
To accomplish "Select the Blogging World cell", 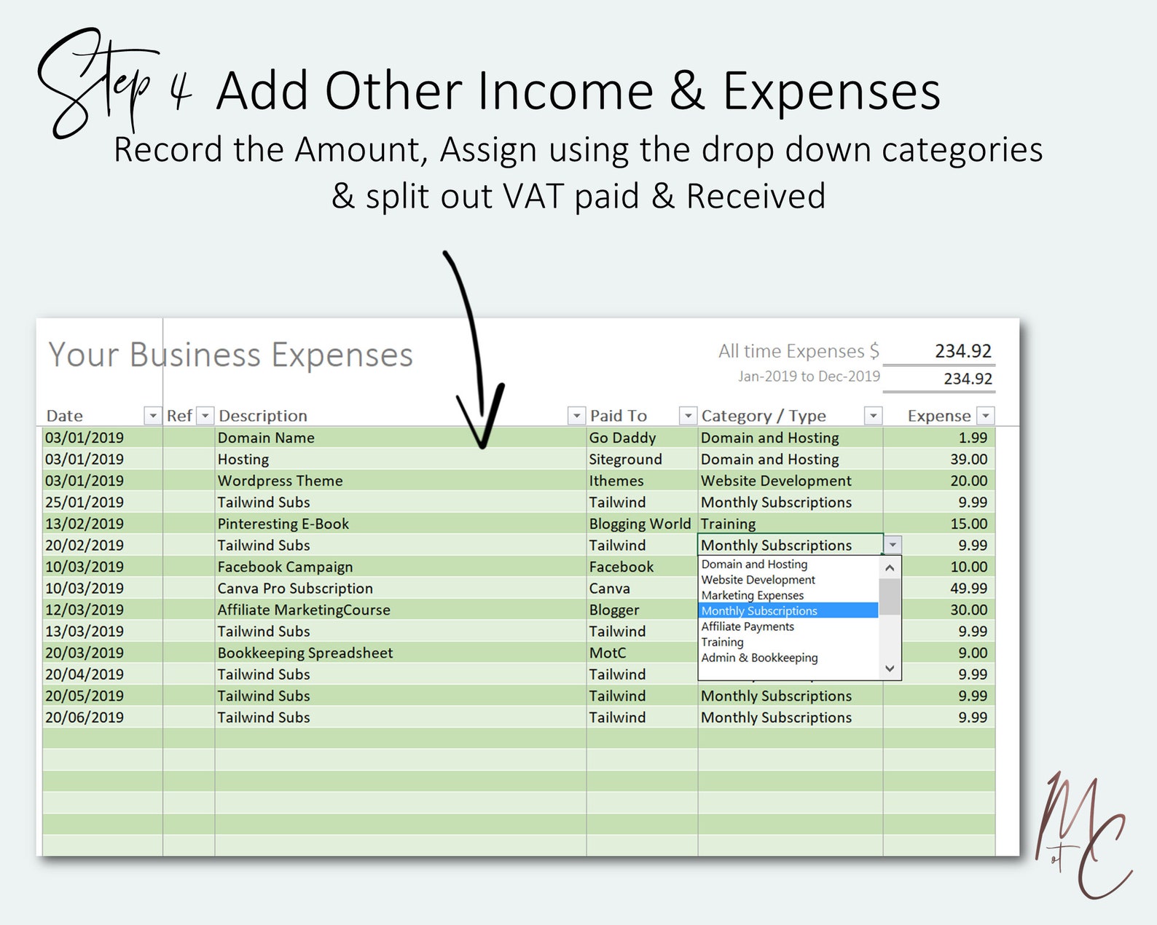I will click(642, 524).
